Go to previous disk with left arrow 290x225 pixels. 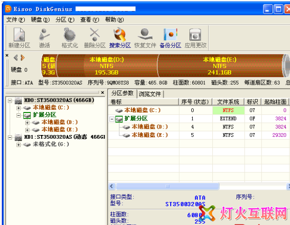(16, 58)
